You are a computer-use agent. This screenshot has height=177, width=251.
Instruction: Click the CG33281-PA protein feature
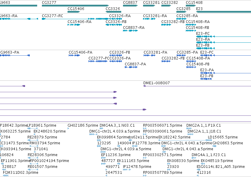[150, 55]
